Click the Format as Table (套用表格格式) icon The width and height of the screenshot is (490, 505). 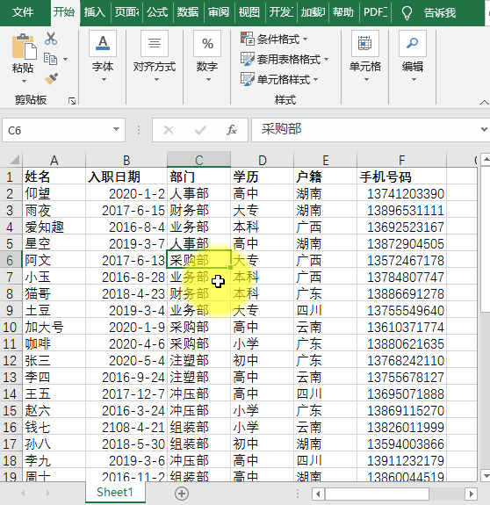tap(248, 59)
